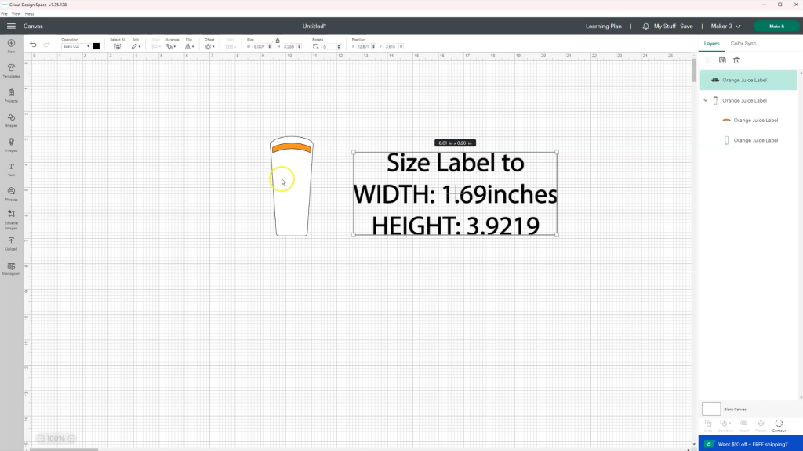Open the Images library
This screenshot has height=451, width=803.
tap(11, 145)
